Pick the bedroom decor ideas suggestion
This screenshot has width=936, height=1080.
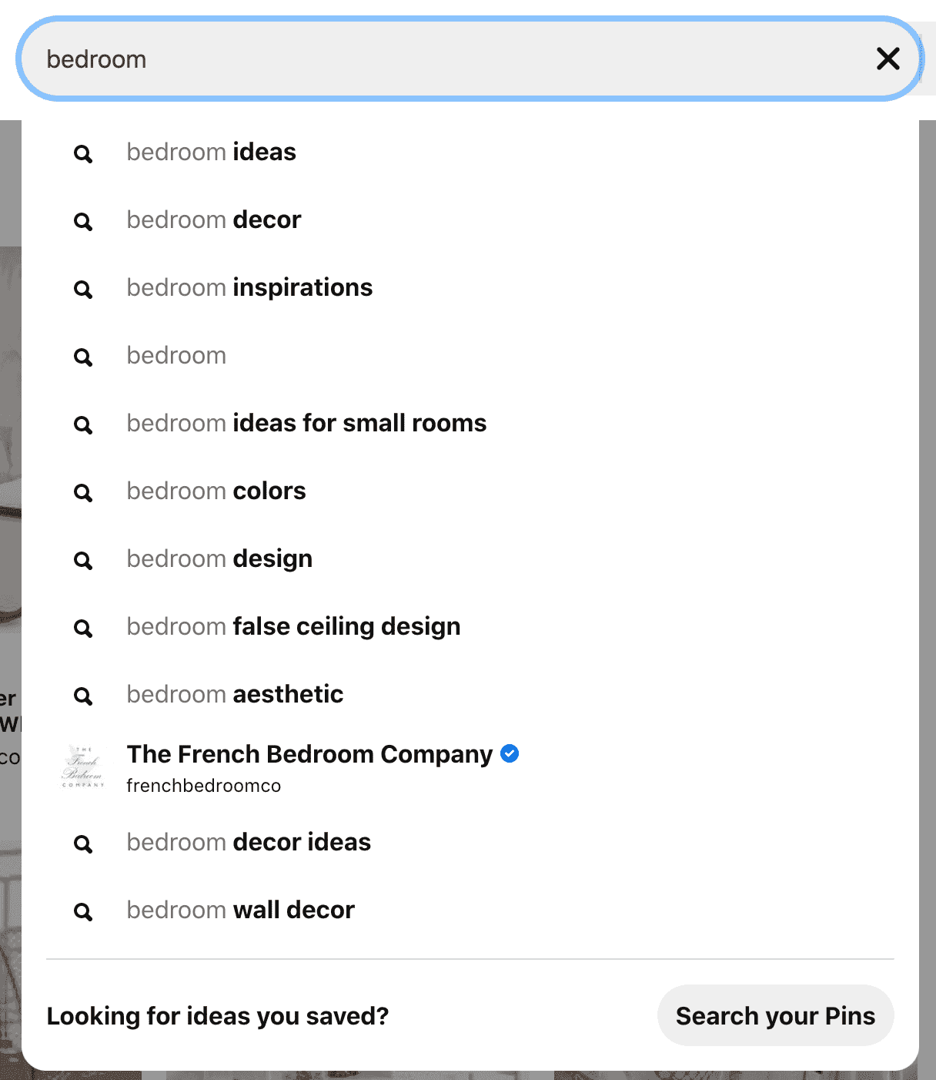pyautogui.click(x=248, y=842)
